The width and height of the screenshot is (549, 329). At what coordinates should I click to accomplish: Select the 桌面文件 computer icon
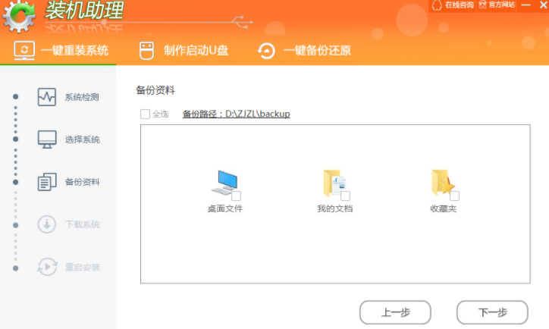(x=224, y=183)
